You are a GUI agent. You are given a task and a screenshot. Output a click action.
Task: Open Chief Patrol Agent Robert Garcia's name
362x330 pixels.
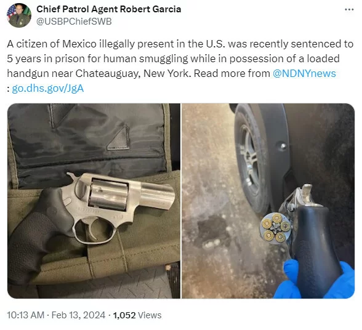(x=109, y=9)
